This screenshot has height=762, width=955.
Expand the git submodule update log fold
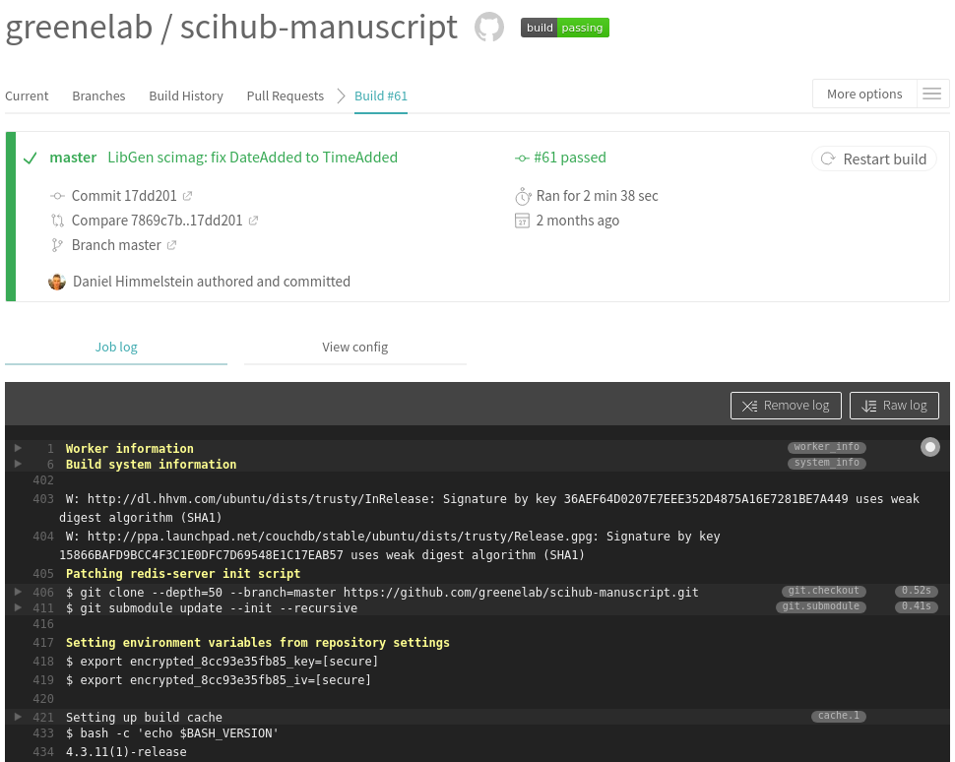pos(19,607)
